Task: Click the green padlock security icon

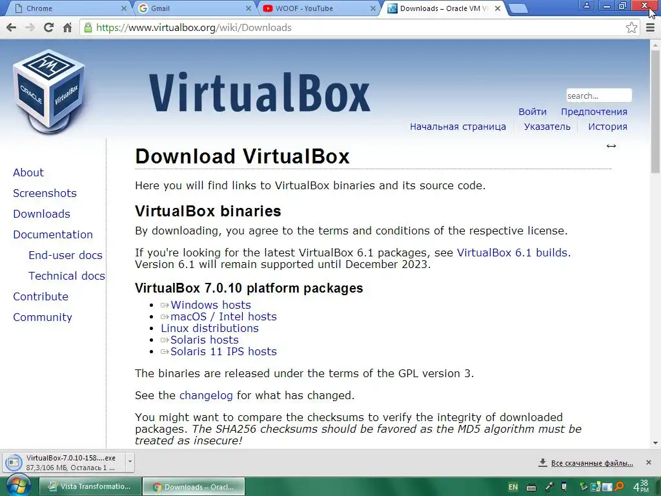Action: pos(88,27)
